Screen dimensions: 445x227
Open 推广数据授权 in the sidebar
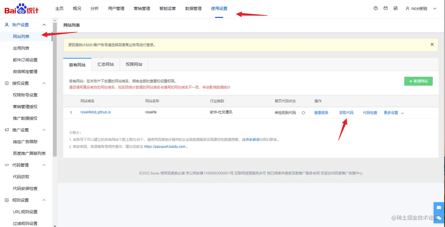25,118
